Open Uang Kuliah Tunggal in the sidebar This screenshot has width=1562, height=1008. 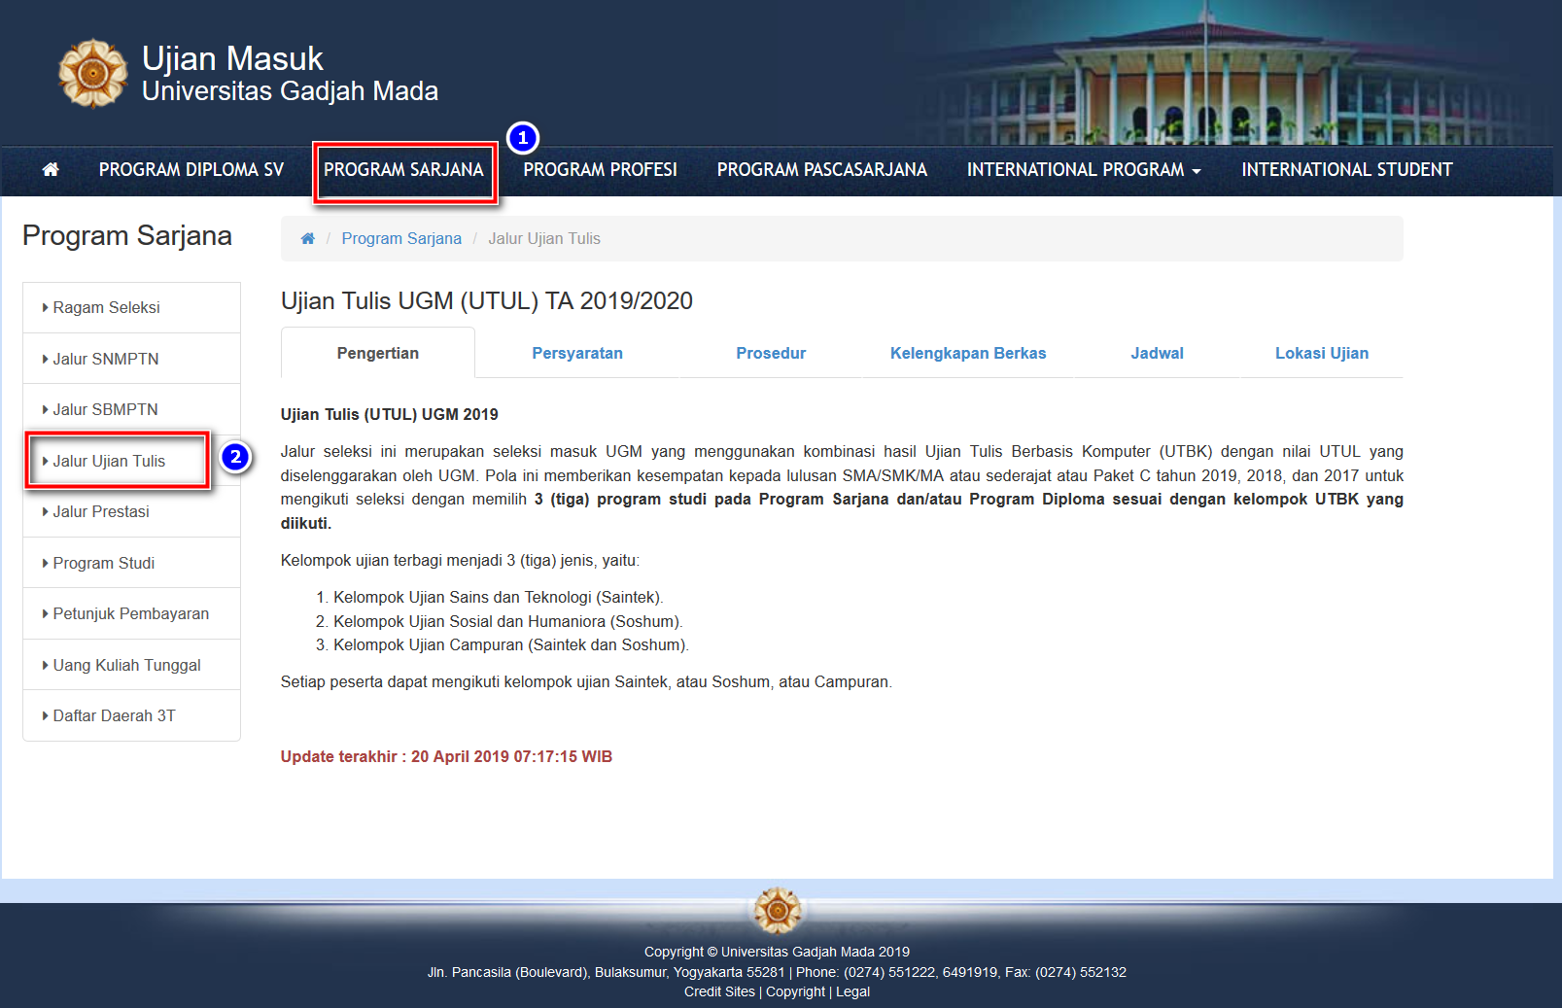click(x=131, y=665)
